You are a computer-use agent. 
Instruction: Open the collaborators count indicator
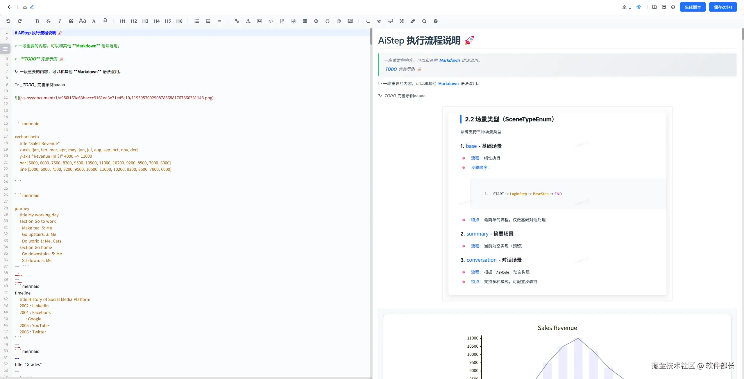tap(627, 7)
